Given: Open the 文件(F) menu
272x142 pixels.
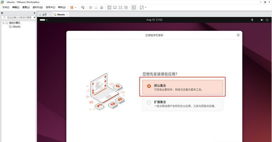Looking at the screenshot, I should 6,7.
